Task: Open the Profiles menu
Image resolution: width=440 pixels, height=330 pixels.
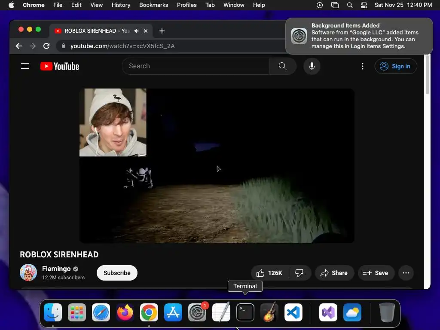Action: coord(186,5)
